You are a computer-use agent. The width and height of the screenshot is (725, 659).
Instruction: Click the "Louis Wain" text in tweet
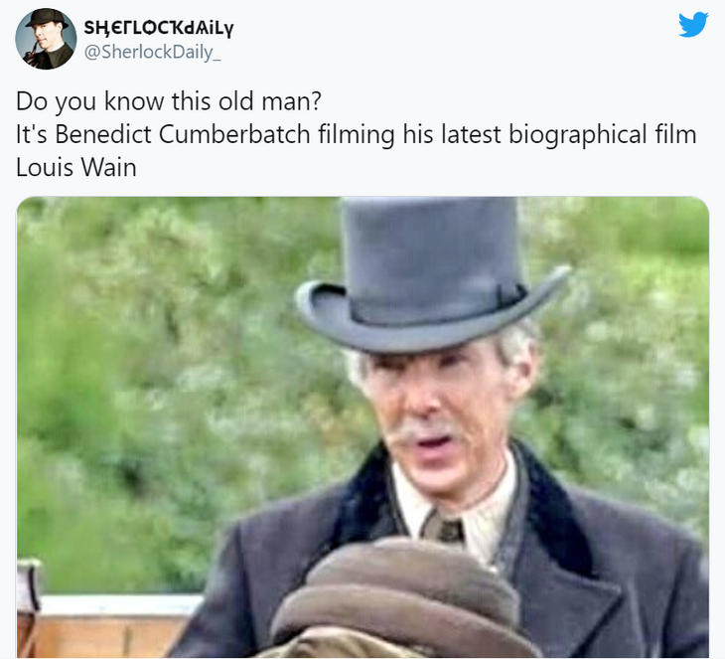point(76,167)
